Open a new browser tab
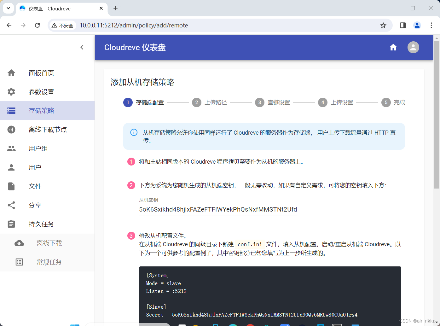This screenshot has width=440, height=326. 115,8
